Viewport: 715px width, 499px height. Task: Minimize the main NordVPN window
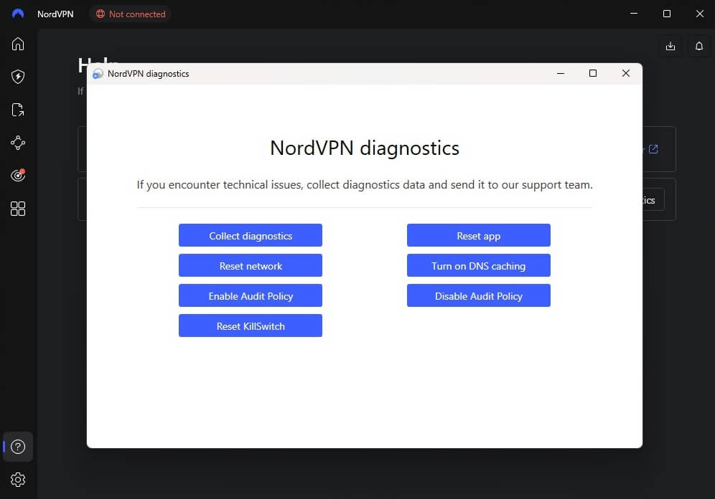(634, 14)
